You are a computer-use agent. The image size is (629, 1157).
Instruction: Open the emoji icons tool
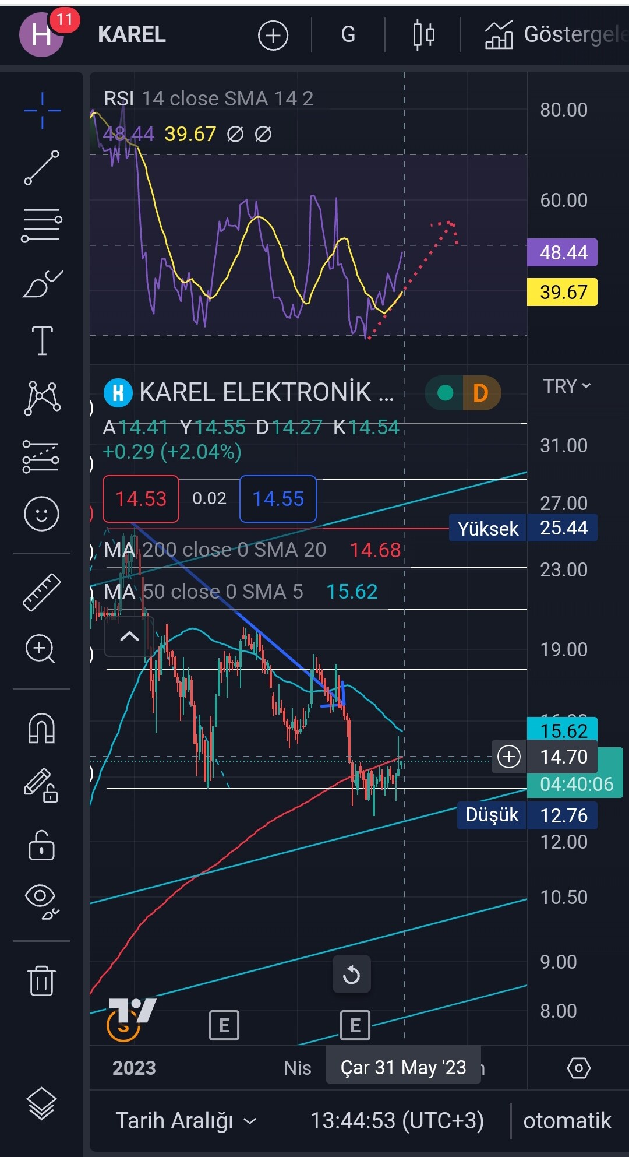tap(42, 514)
